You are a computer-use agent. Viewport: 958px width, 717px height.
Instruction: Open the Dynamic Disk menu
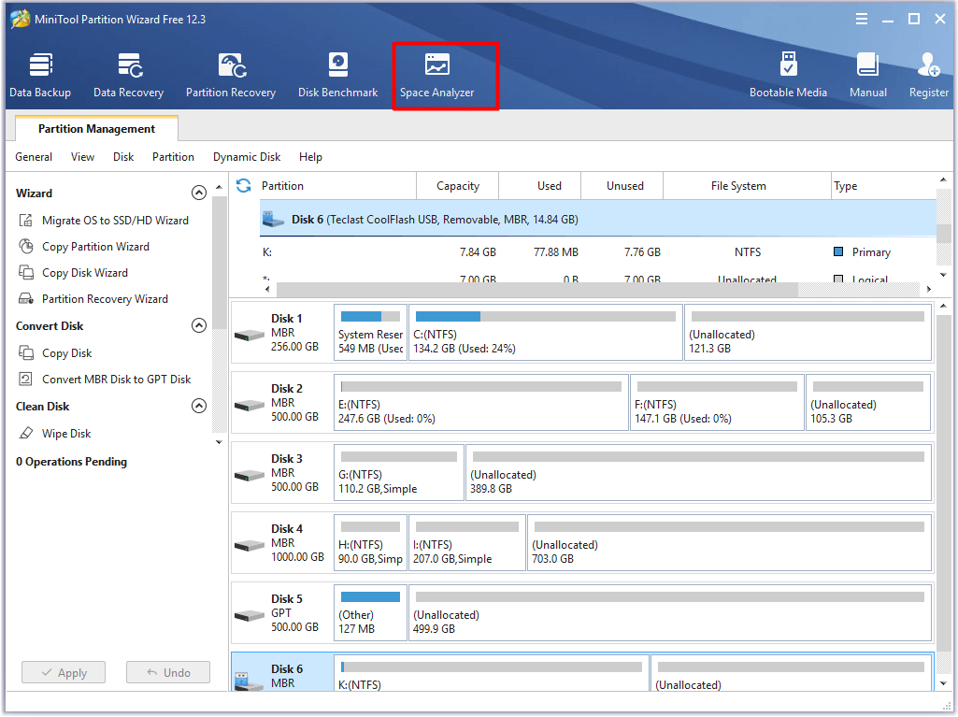[x=247, y=157]
